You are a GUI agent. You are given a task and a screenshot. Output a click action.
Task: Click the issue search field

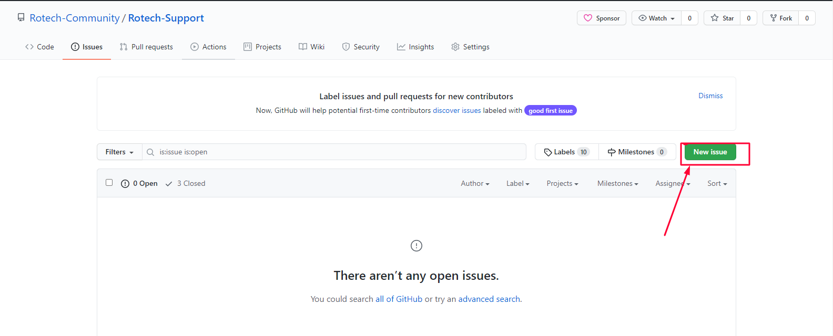(334, 152)
